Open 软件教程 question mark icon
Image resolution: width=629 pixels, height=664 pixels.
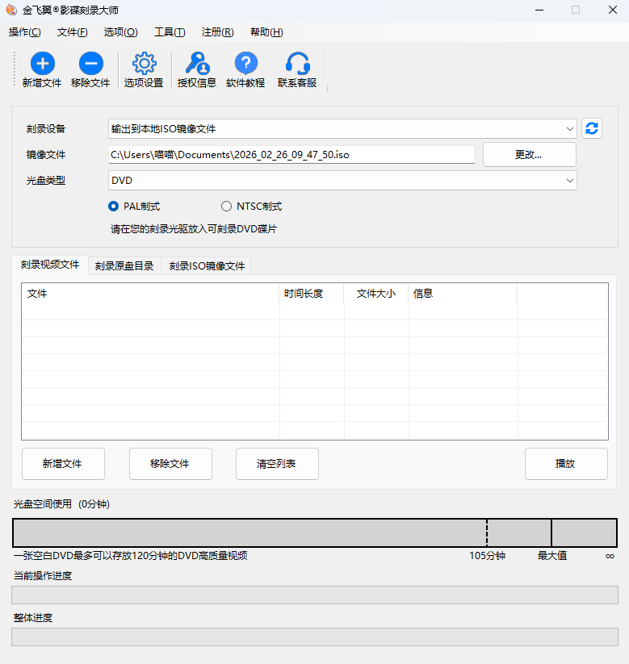click(245, 64)
